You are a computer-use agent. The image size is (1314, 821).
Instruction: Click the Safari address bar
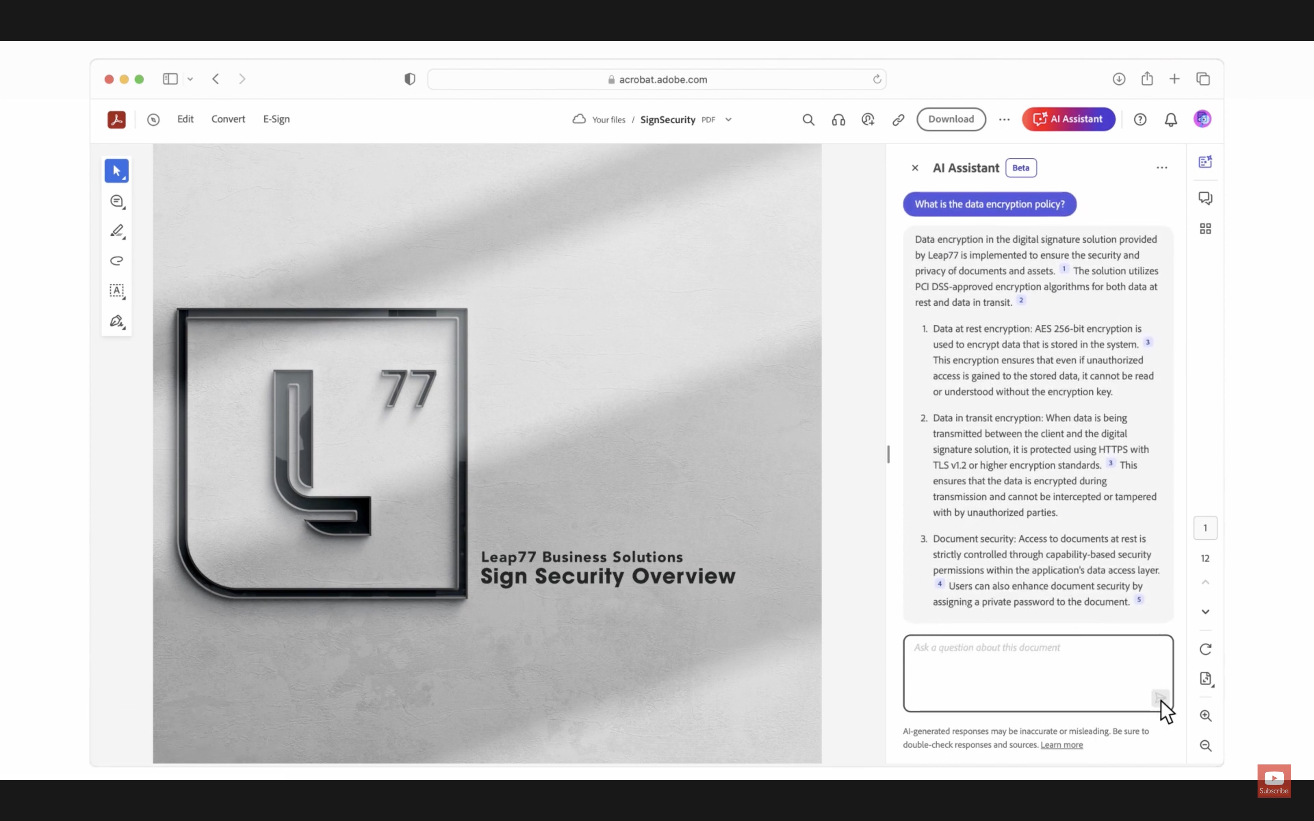point(657,79)
